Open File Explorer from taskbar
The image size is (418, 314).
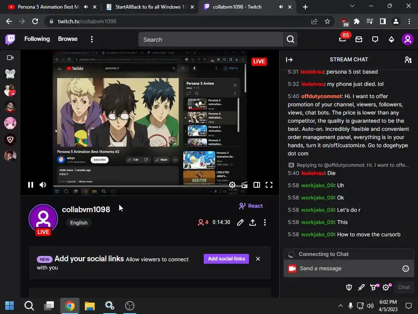(90, 306)
